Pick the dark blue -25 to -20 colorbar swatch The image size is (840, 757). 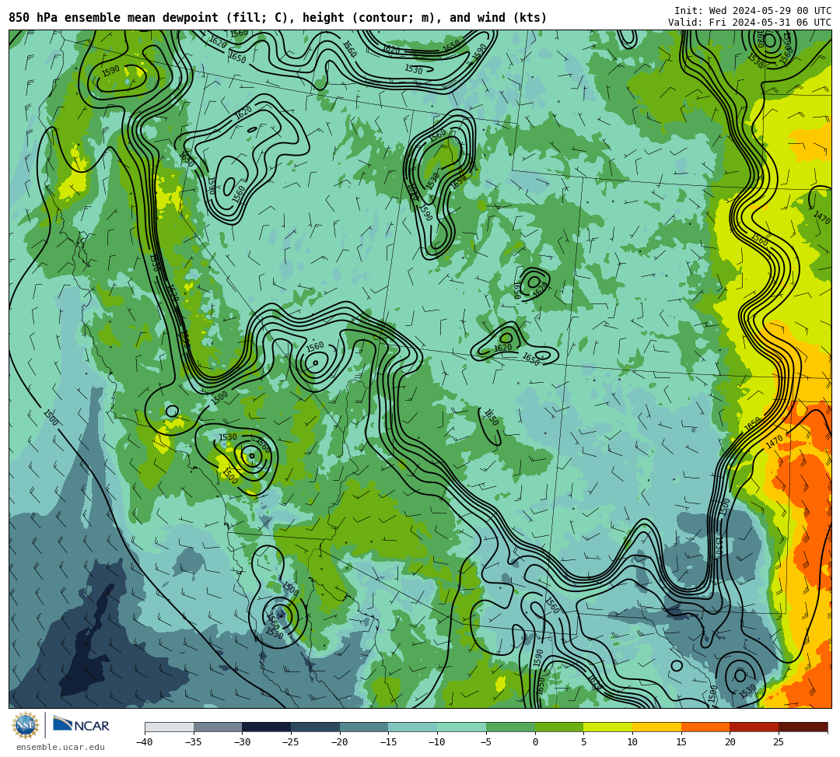pyautogui.click(x=316, y=727)
